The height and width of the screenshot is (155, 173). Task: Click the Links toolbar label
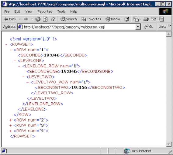point(162,27)
